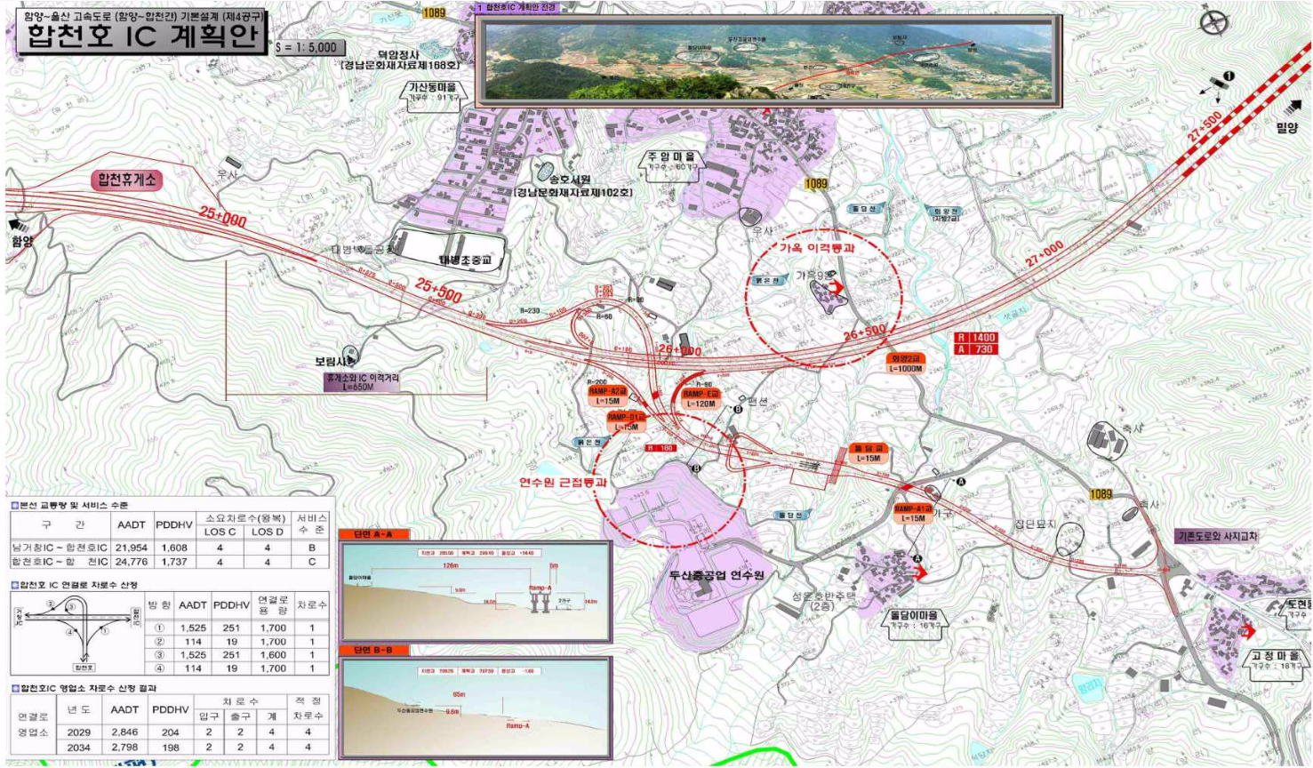Click the 돌담교 L=15M label
Viewport: 1313px width, 768px height.
(869, 453)
